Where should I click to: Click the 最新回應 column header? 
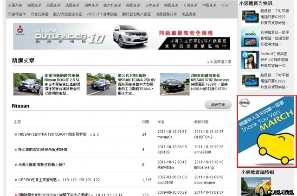point(201,122)
